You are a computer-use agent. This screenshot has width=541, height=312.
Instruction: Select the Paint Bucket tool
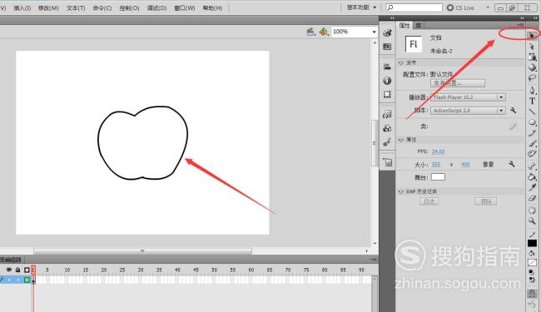532,177
